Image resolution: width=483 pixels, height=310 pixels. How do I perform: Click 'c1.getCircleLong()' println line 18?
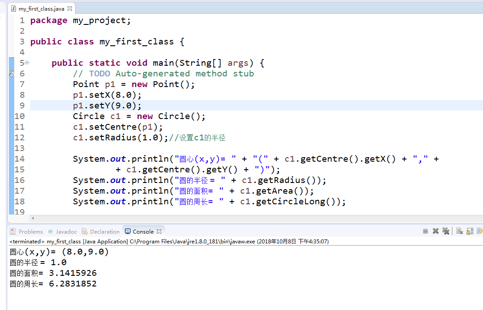pyautogui.click(x=209, y=202)
